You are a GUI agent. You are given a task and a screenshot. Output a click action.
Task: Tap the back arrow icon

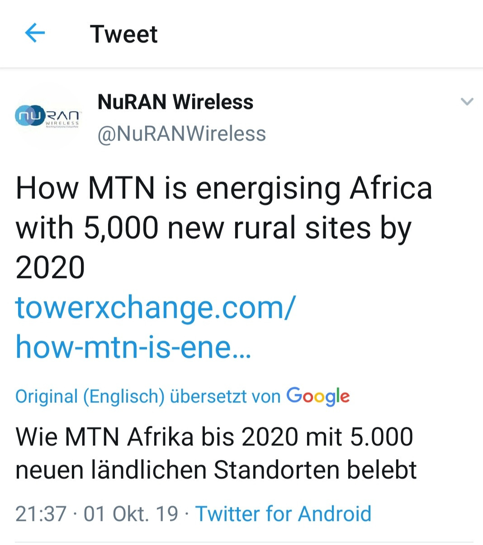pos(35,33)
